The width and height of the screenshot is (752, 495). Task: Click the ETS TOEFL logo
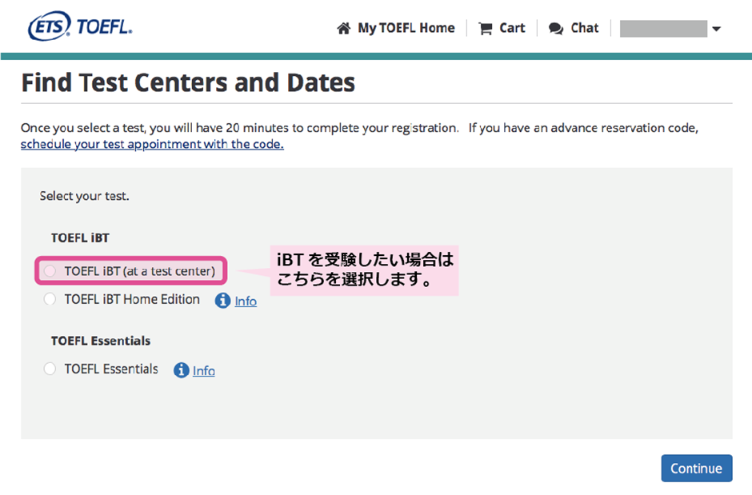(x=79, y=28)
